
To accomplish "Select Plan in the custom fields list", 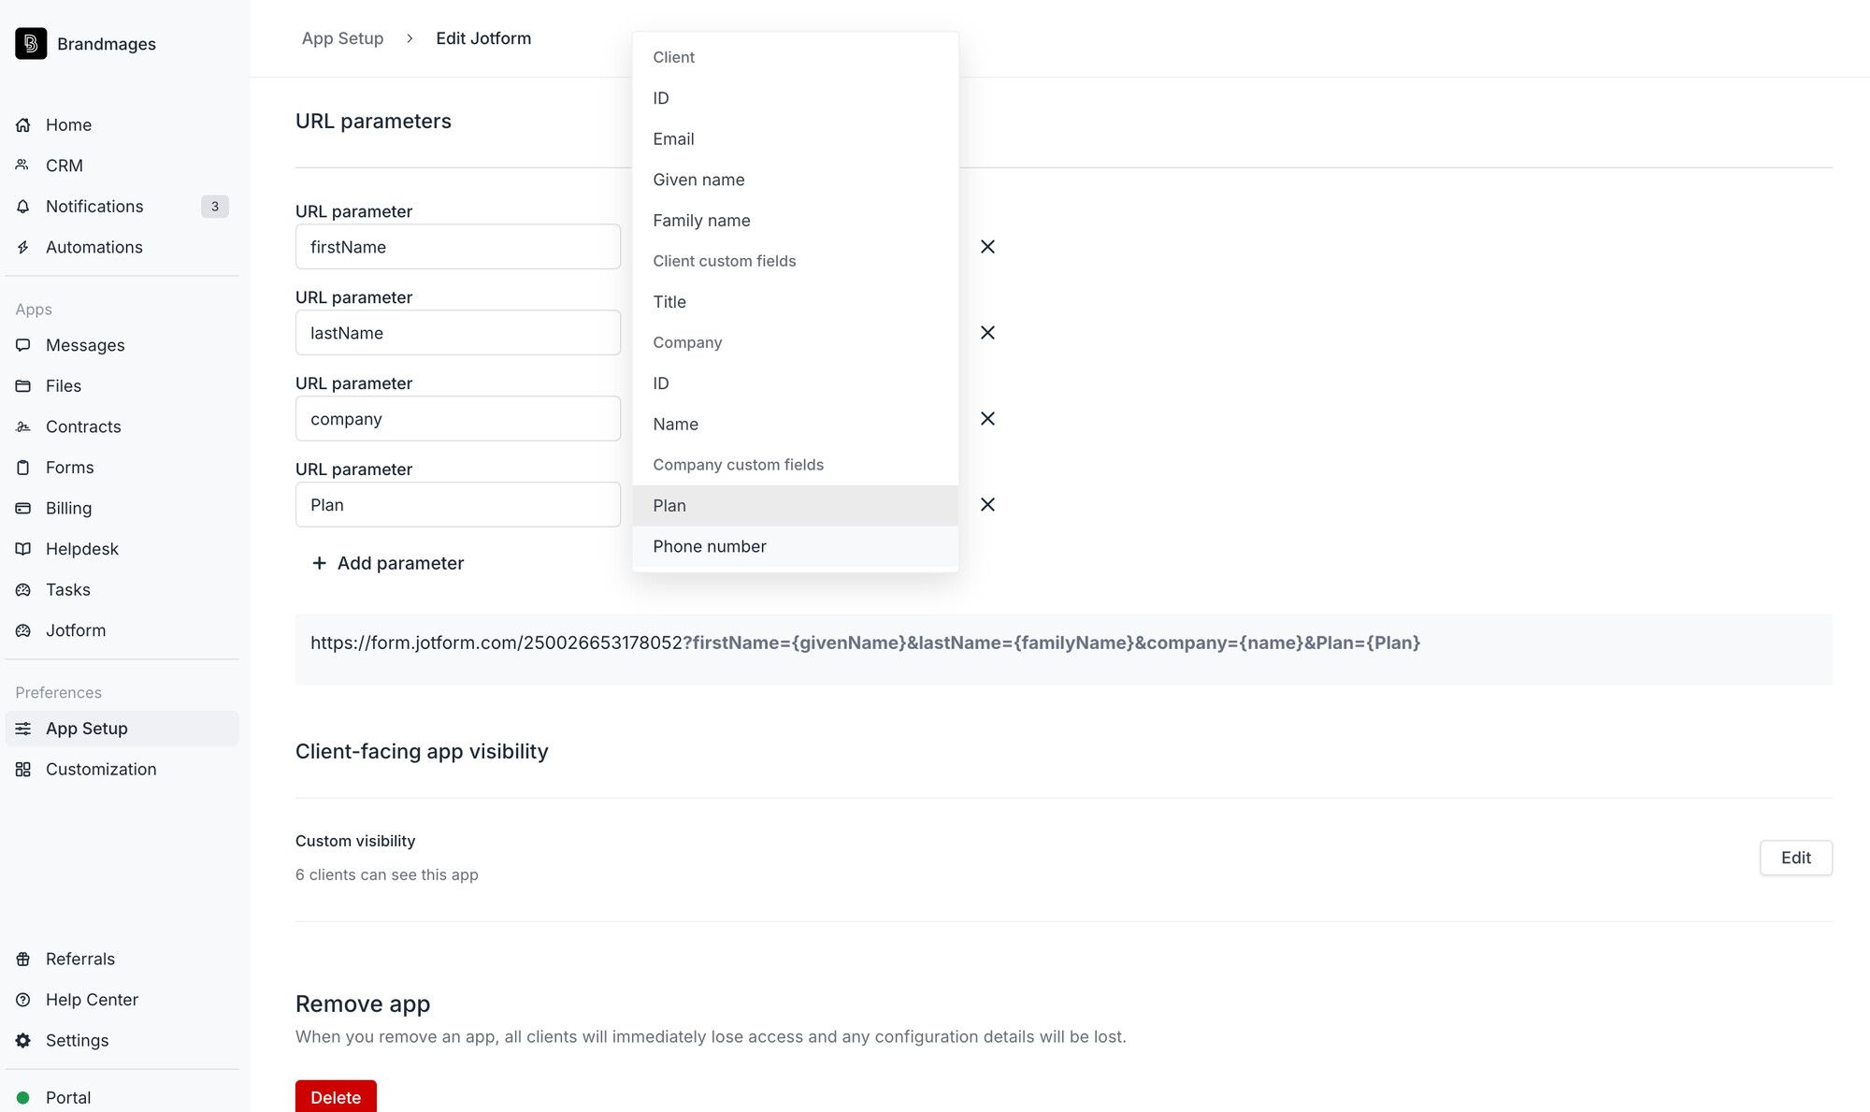I will [x=669, y=506].
